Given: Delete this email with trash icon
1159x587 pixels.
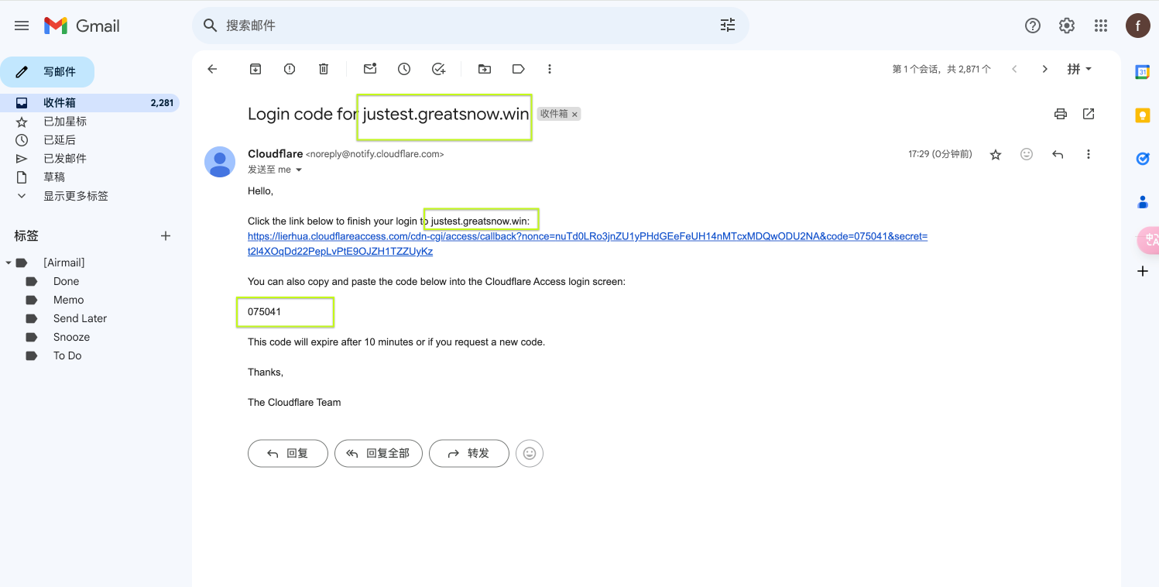Looking at the screenshot, I should coord(324,69).
